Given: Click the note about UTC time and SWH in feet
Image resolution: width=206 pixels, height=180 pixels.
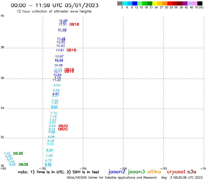Looking at the screenshot, I should click(58, 172).
